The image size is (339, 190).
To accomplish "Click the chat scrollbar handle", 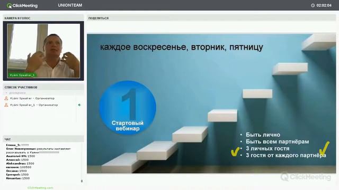I will click(x=82, y=181).
